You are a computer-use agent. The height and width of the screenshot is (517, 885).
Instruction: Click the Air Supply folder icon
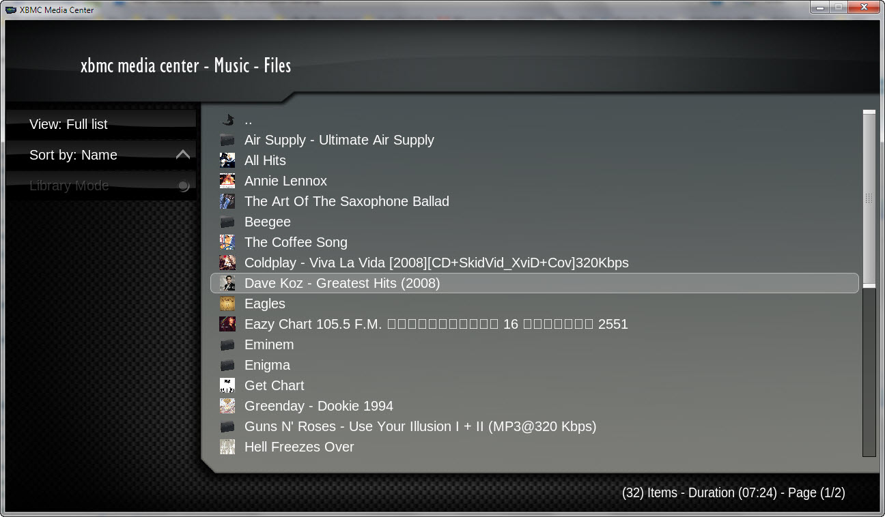pyautogui.click(x=227, y=141)
